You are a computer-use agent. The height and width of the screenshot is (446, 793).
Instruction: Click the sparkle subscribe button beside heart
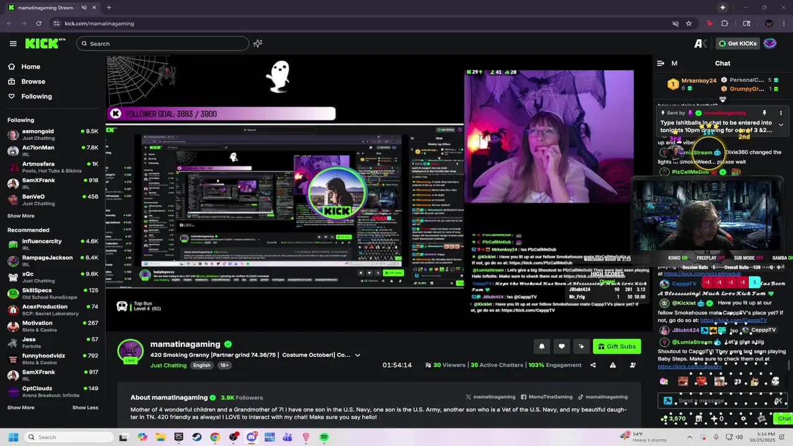point(581,346)
